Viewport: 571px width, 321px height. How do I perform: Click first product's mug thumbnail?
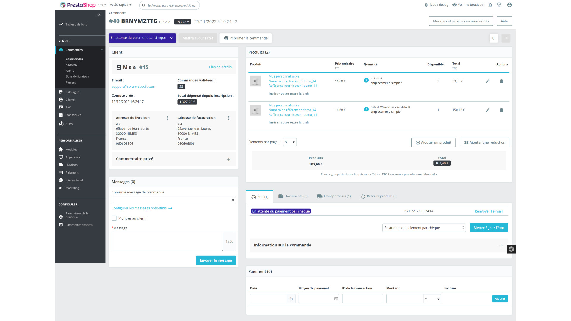[255, 81]
